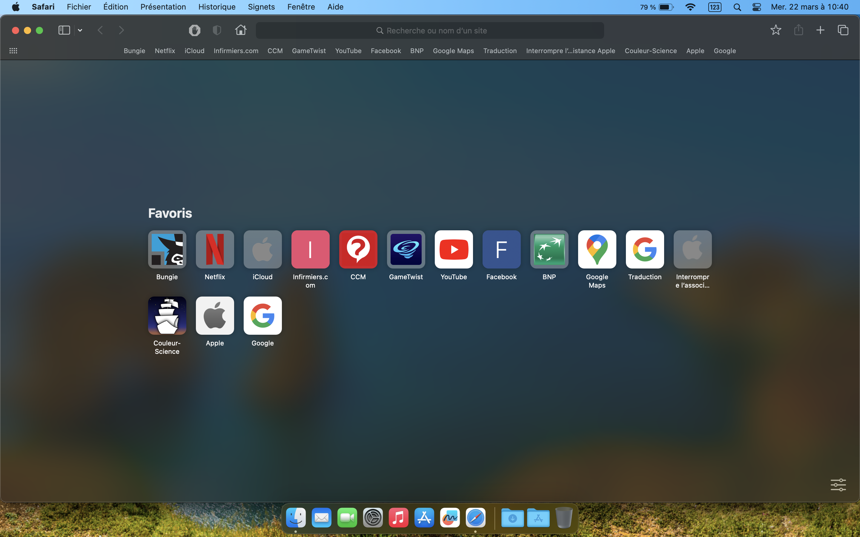The image size is (860, 537).
Task: Open the Signets menu
Action: click(x=261, y=7)
